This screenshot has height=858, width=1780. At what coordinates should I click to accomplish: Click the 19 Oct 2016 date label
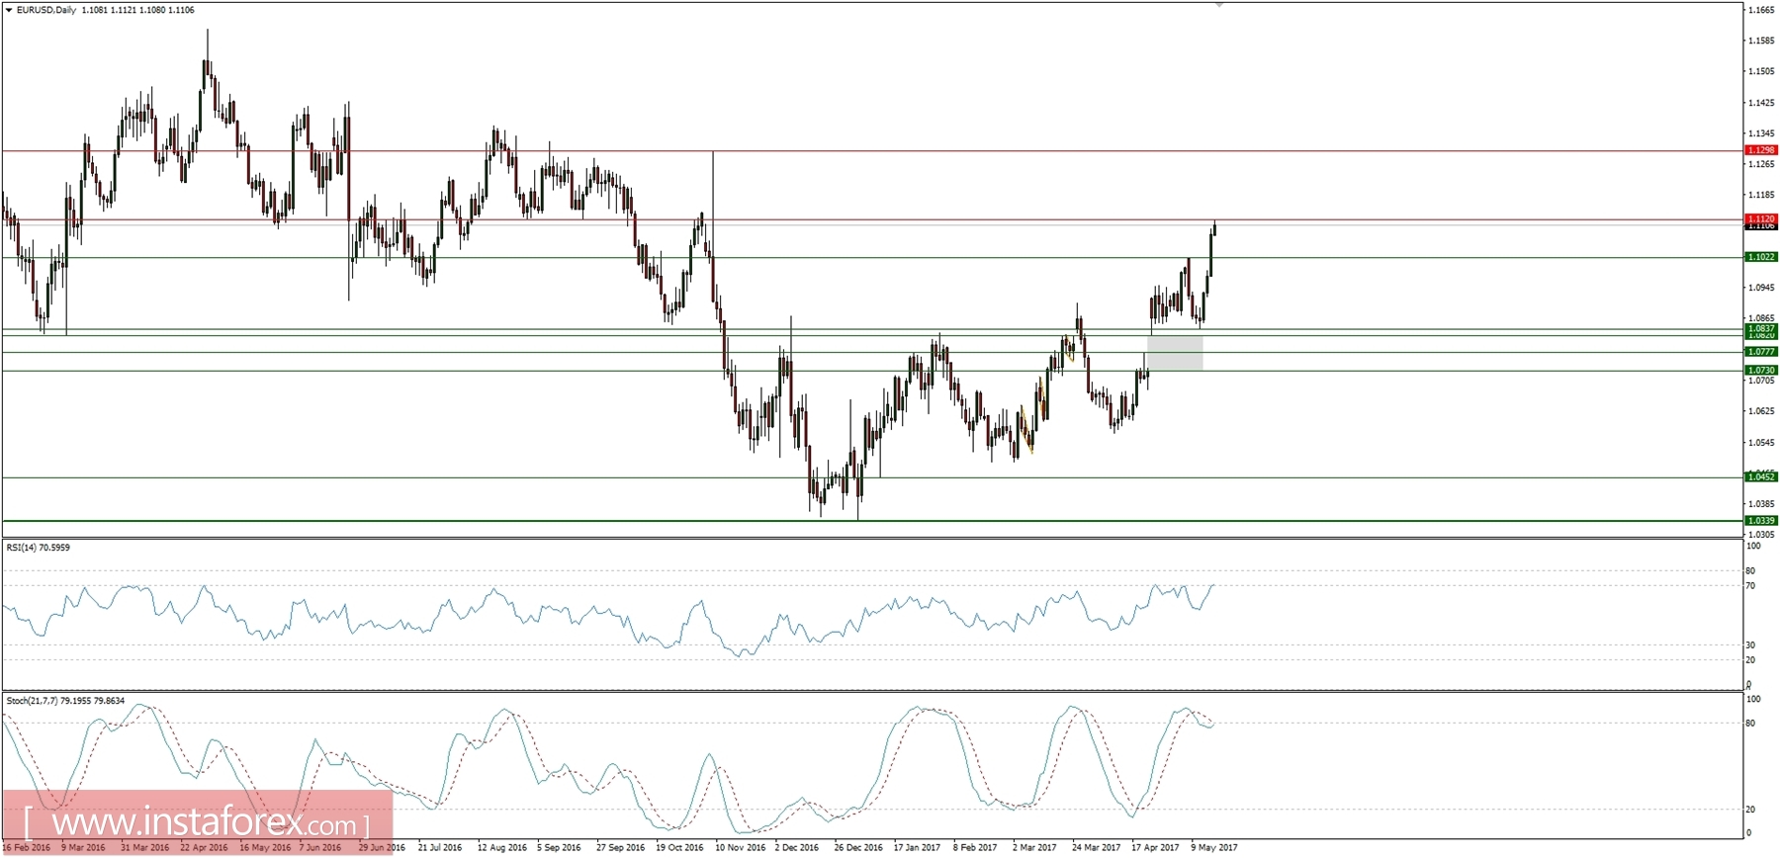(680, 848)
